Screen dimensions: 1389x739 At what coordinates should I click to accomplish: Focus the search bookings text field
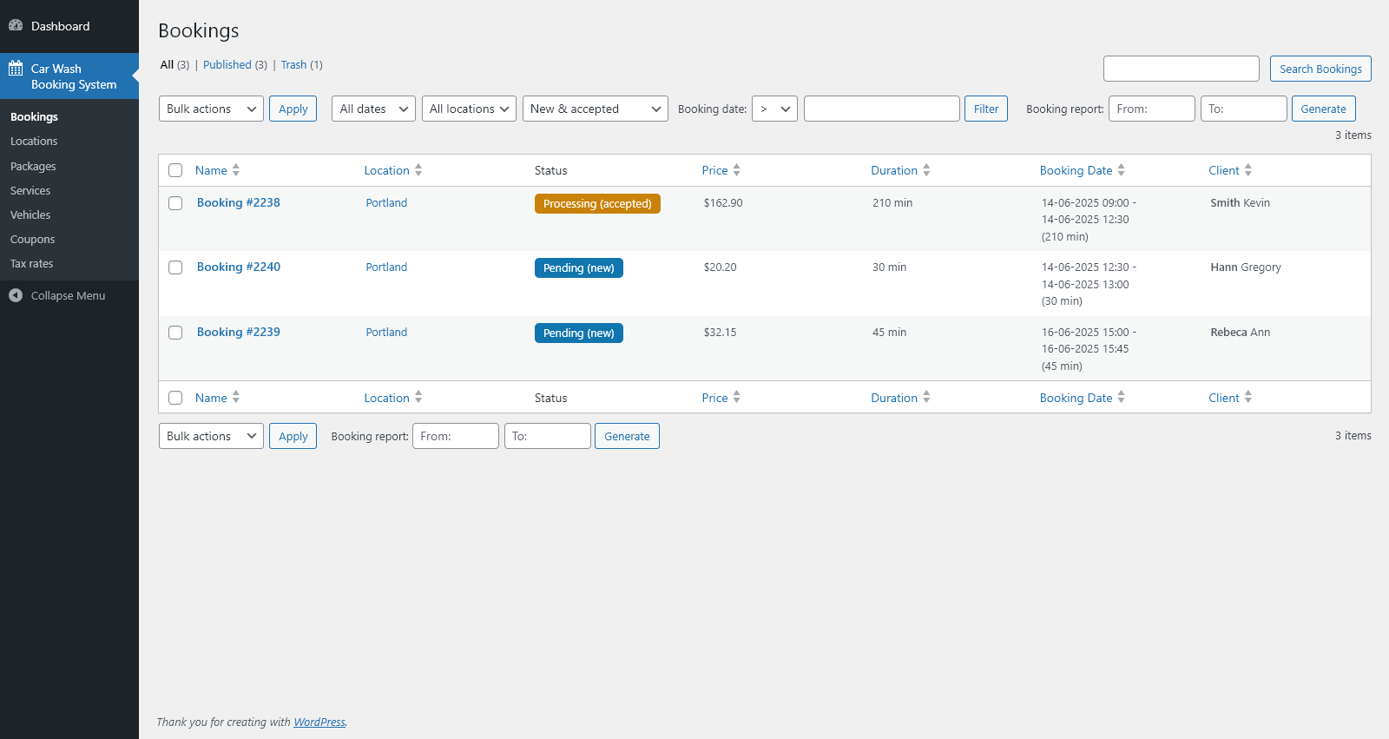coord(1182,69)
